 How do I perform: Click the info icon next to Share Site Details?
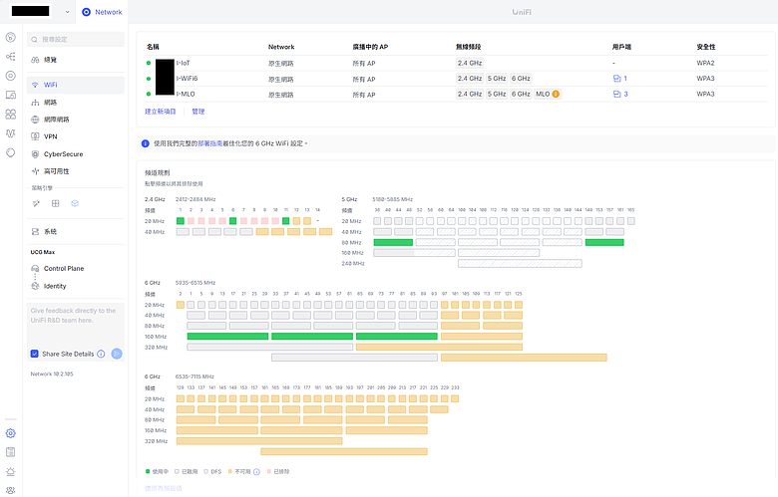tap(101, 354)
